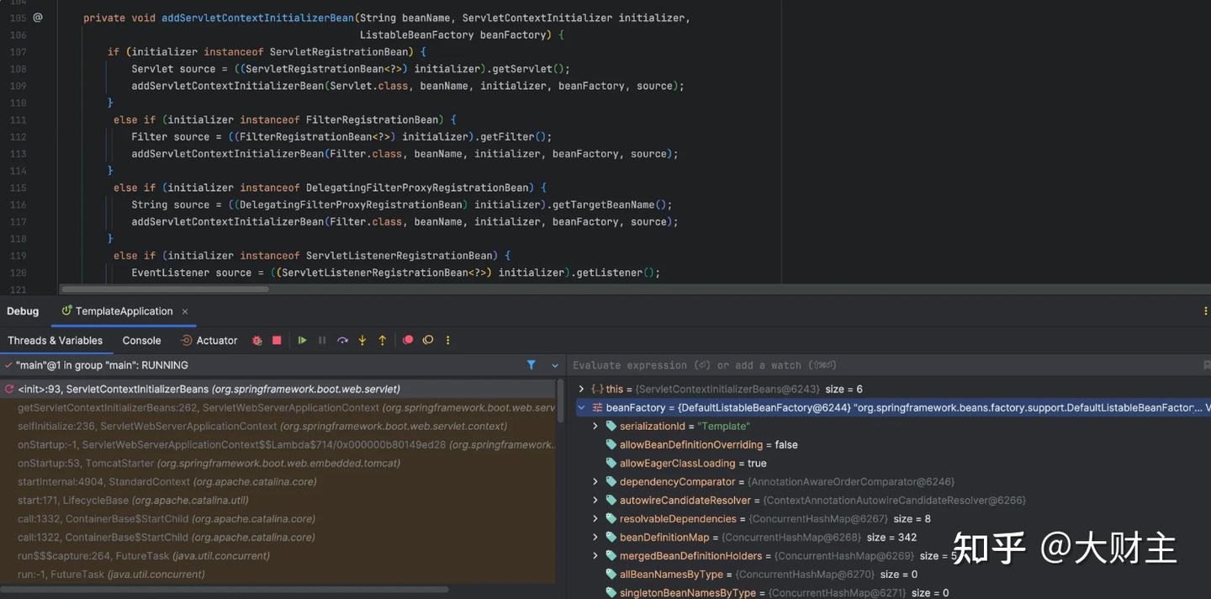The width and height of the screenshot is (1211, 599).
Task: Expand the beanDefinitionMap entry
Action: coord(595,538)
